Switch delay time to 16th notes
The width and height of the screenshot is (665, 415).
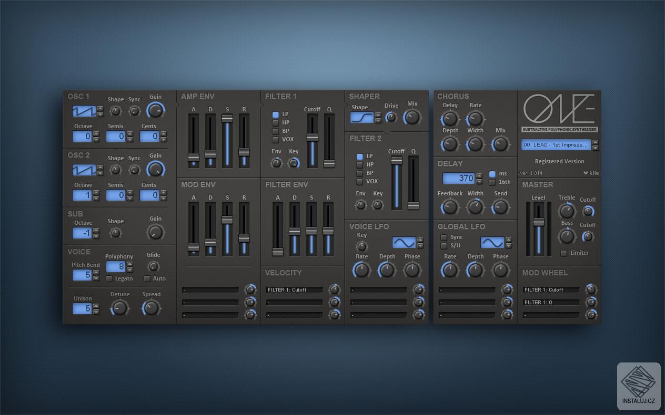492,182
